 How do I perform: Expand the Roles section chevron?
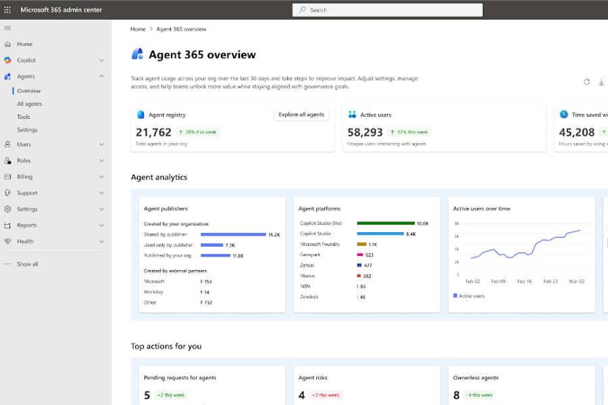pyautogui.click(x=101, y=161)
